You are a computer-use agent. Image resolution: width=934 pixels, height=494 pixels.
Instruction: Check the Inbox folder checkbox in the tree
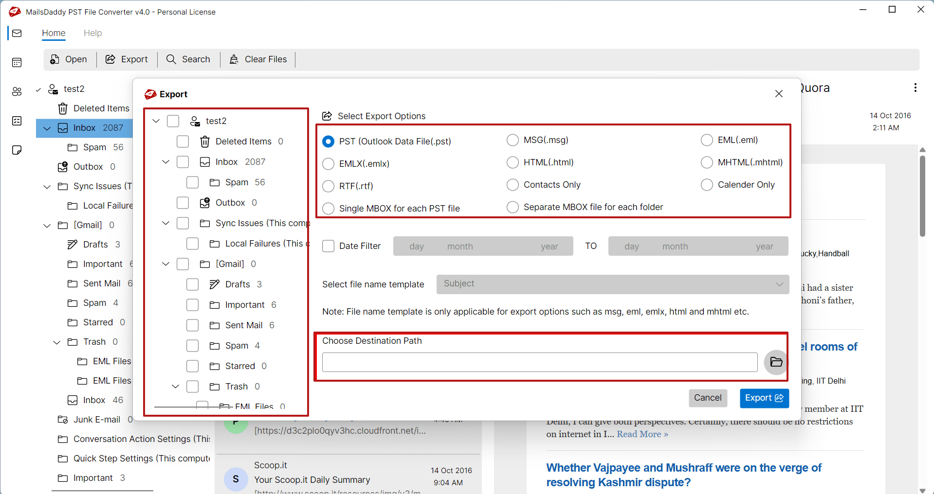pyautogui.click(x=183, y=161)
